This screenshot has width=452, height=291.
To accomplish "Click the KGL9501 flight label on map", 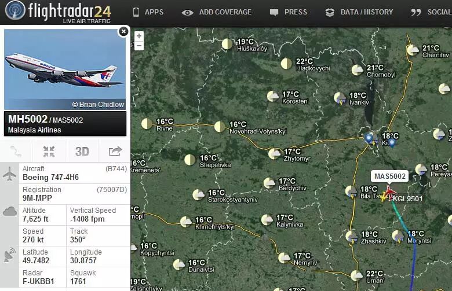I will (407, 199).
